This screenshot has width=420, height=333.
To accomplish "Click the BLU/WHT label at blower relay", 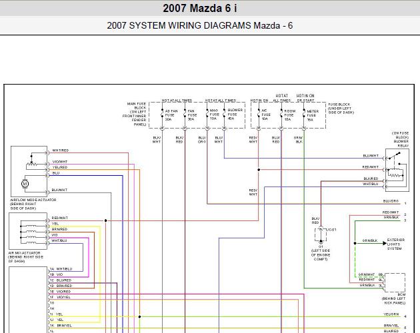I will pyautogui.click(x=371, y=156).
